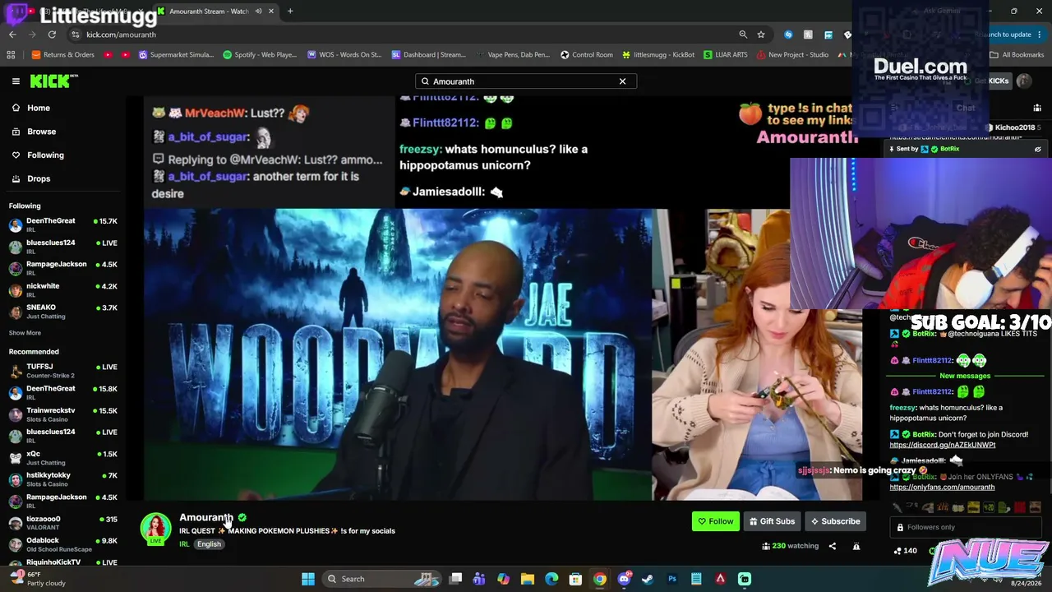Open the Browse page
Image resolution: width=1052 pixels, height=592 pixels.
tap(41, 132)
